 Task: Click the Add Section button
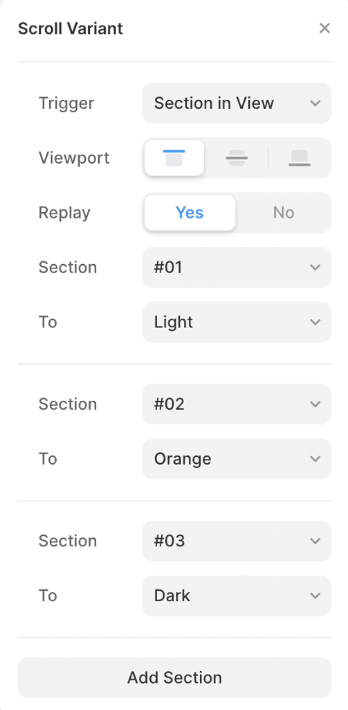pos(174,677)
